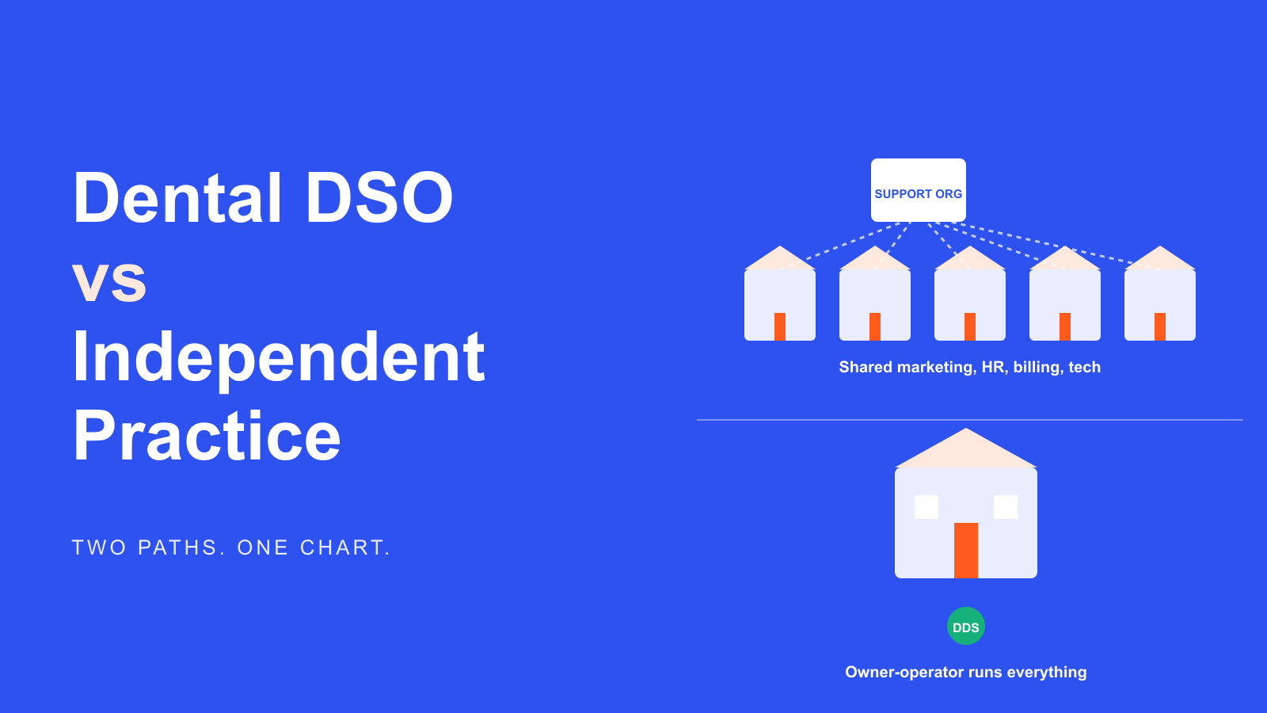Click the 'Dental DSO' heading text
Screen dimensions: 1267x713
click(x=263, y=198)
